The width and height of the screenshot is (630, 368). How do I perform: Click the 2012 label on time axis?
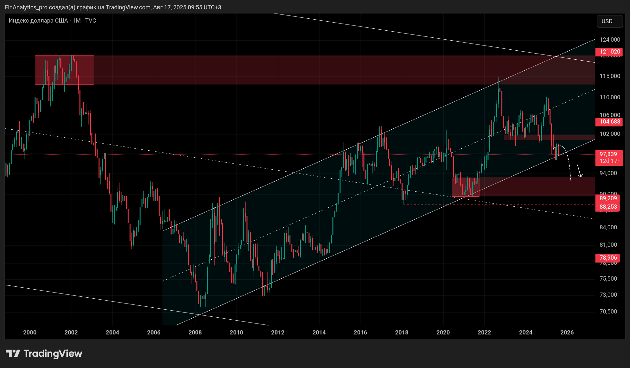[x=278, y=333]
